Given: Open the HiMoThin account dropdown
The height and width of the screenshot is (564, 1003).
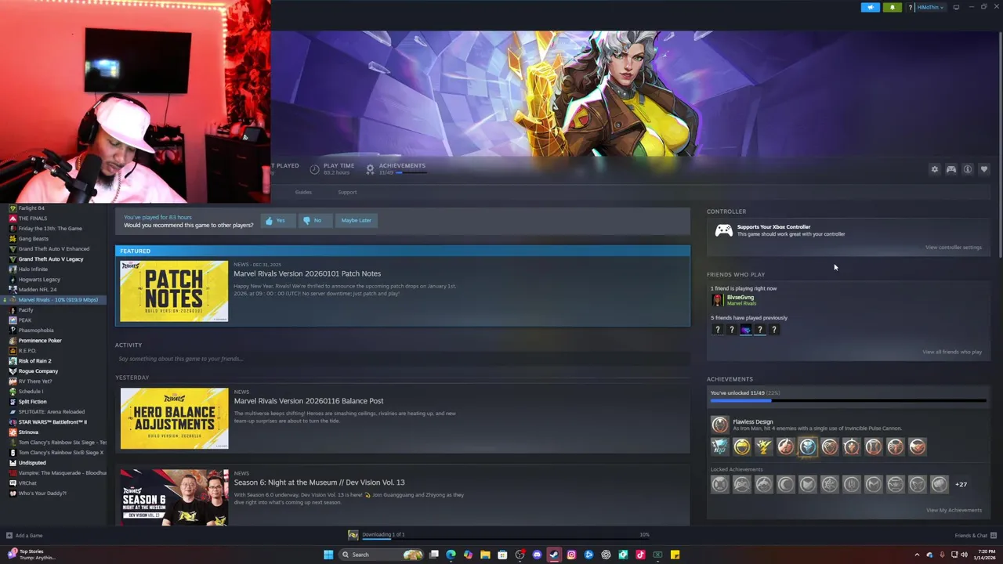Looking at the screenshot, I should point(930,7).
